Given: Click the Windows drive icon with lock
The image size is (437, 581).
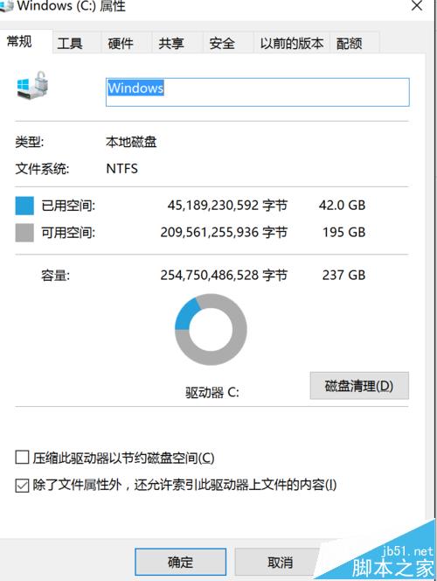Looking at the screenshot, I should coord(32,85).
